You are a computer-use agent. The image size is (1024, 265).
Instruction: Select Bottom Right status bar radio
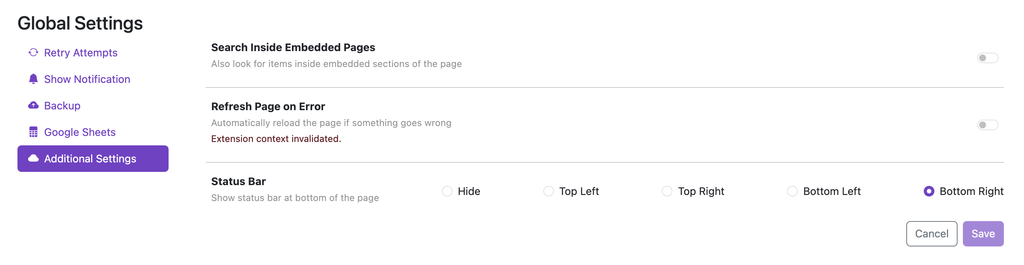929,191
